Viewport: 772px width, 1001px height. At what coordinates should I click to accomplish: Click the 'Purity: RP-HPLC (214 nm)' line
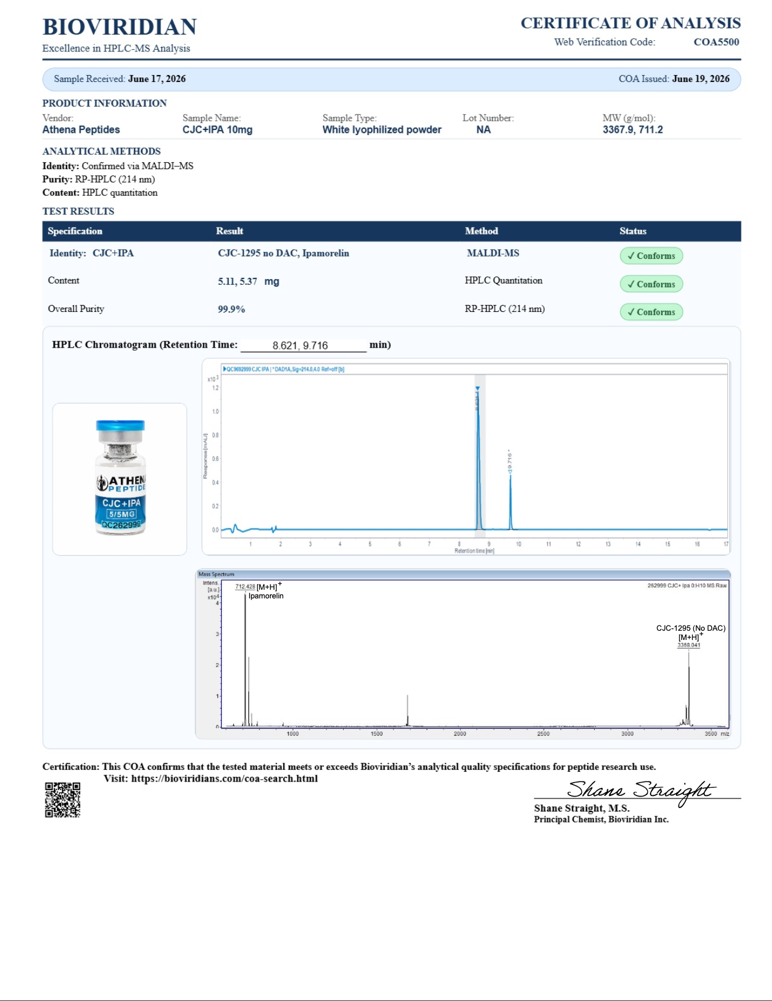(99, 179)
